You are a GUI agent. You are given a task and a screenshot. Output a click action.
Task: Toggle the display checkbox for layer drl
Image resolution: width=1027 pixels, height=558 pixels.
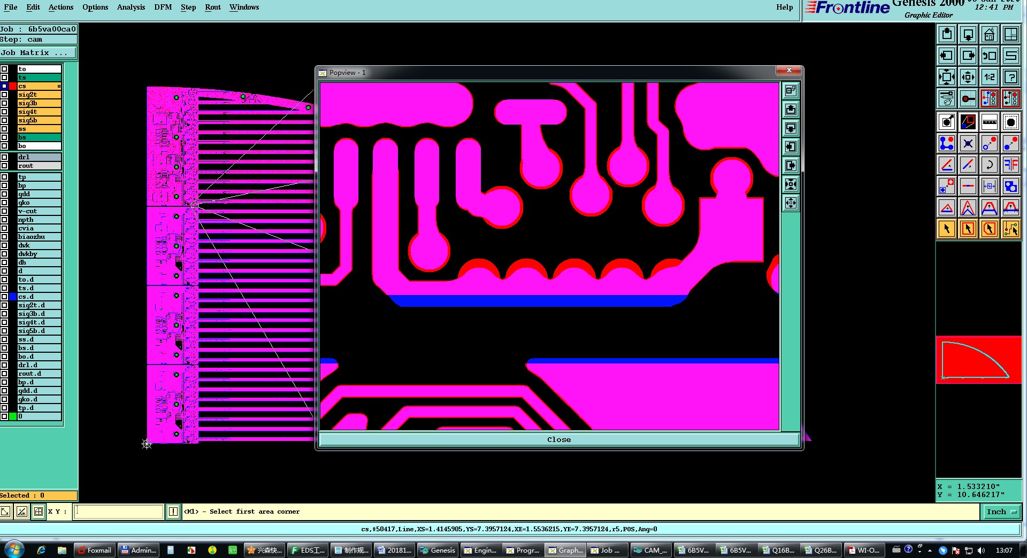[4, 157]
